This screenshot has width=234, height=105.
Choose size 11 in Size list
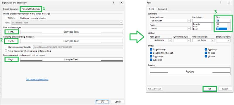218,24
